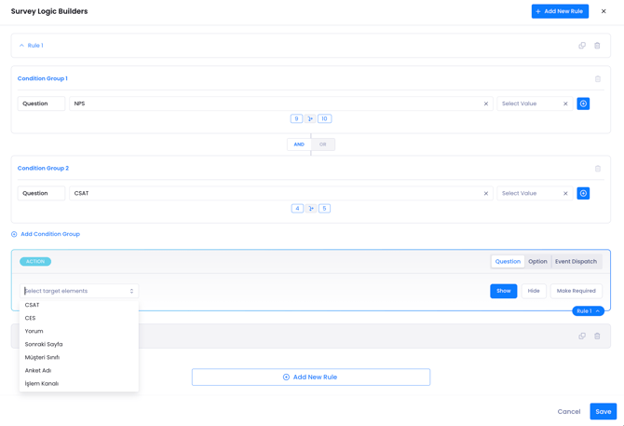
Task: Select the Hide action toggle
Action: (534, 291)
